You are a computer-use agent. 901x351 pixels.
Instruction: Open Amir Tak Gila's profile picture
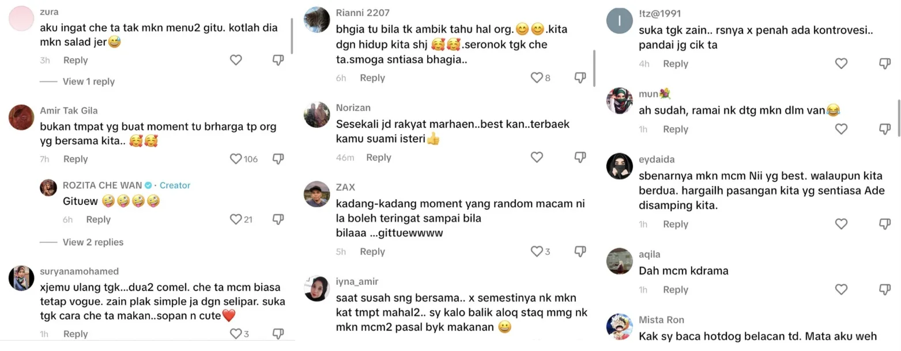pos(21,117)
